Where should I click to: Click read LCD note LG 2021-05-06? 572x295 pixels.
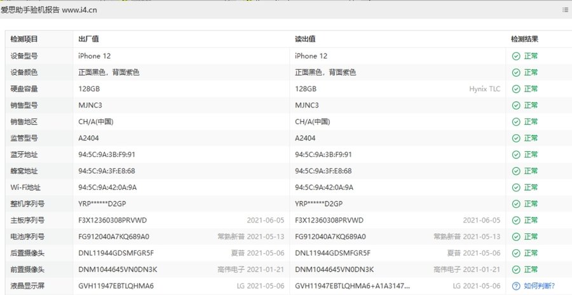(x=477, y=286)
